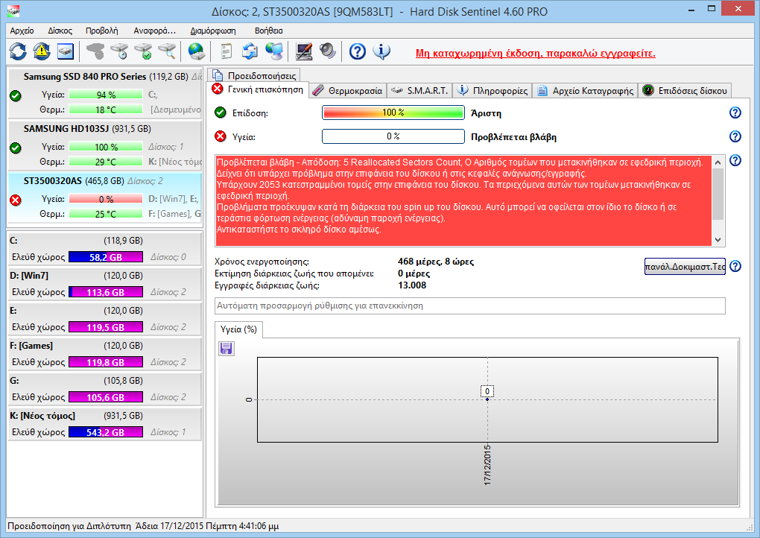The height and width of the screenshot is (538, 760).
Task: Click the disk with magnifying glass toolbar icon
Action: point(167,51)
